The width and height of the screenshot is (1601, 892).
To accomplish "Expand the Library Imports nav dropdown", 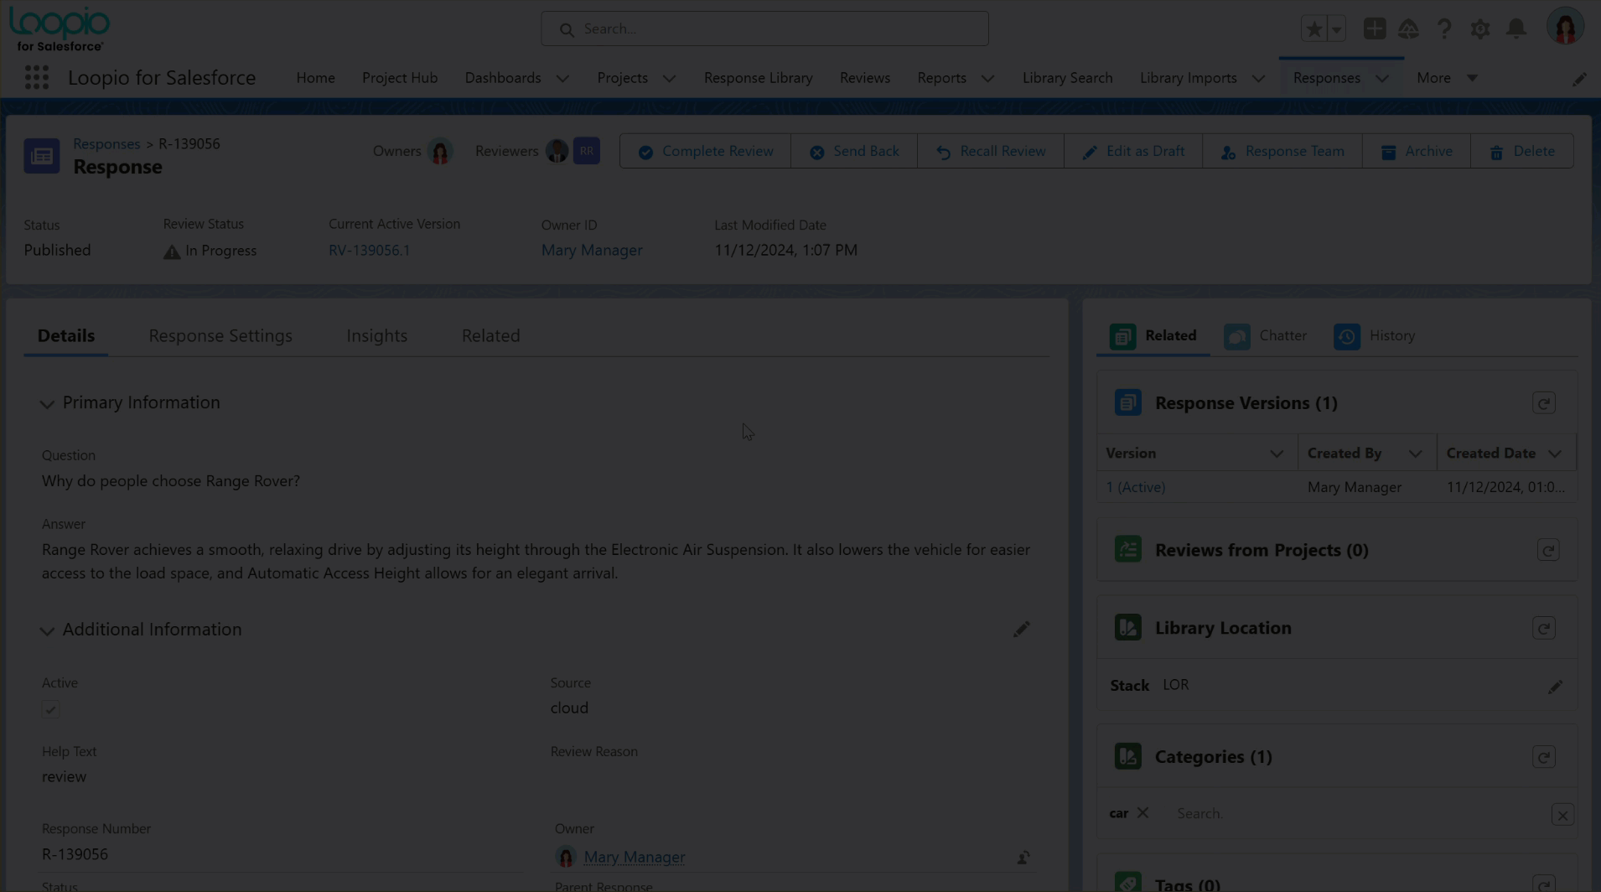I will click(x=1258, y=79).
